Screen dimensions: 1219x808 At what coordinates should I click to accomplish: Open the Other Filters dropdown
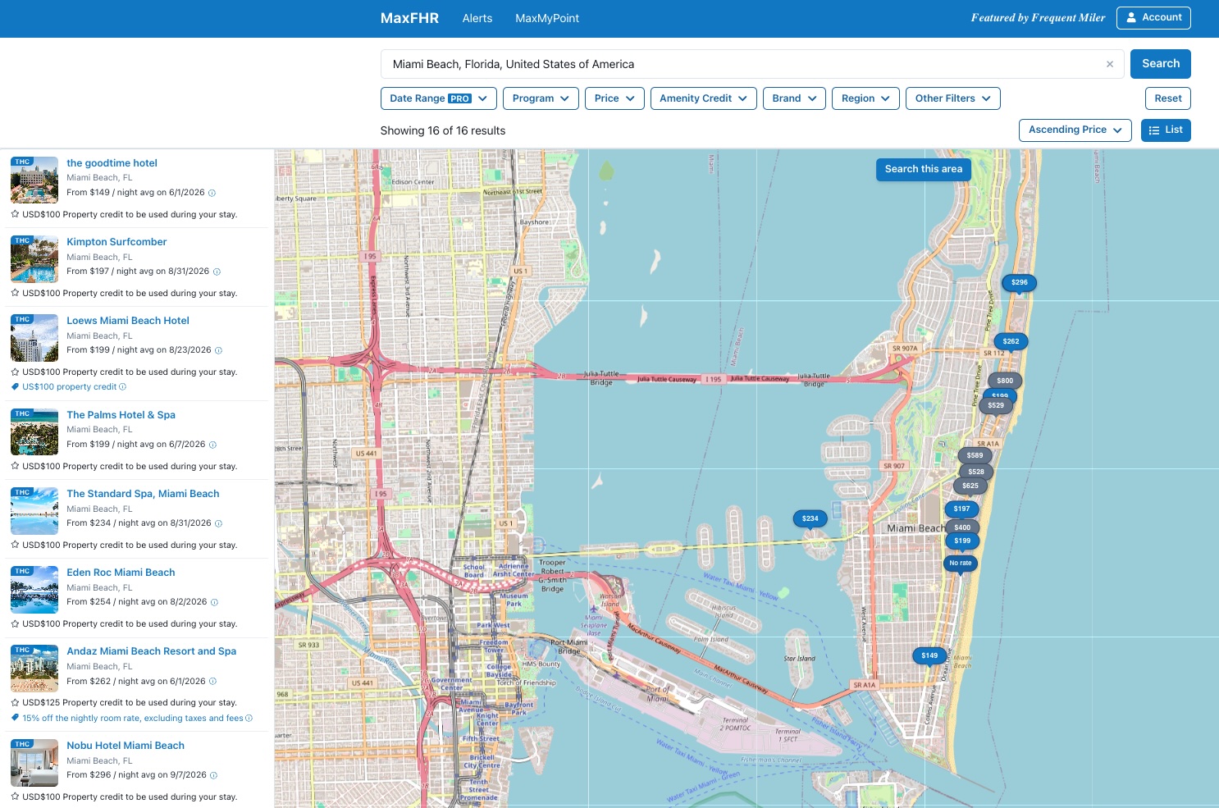(953, 98)
